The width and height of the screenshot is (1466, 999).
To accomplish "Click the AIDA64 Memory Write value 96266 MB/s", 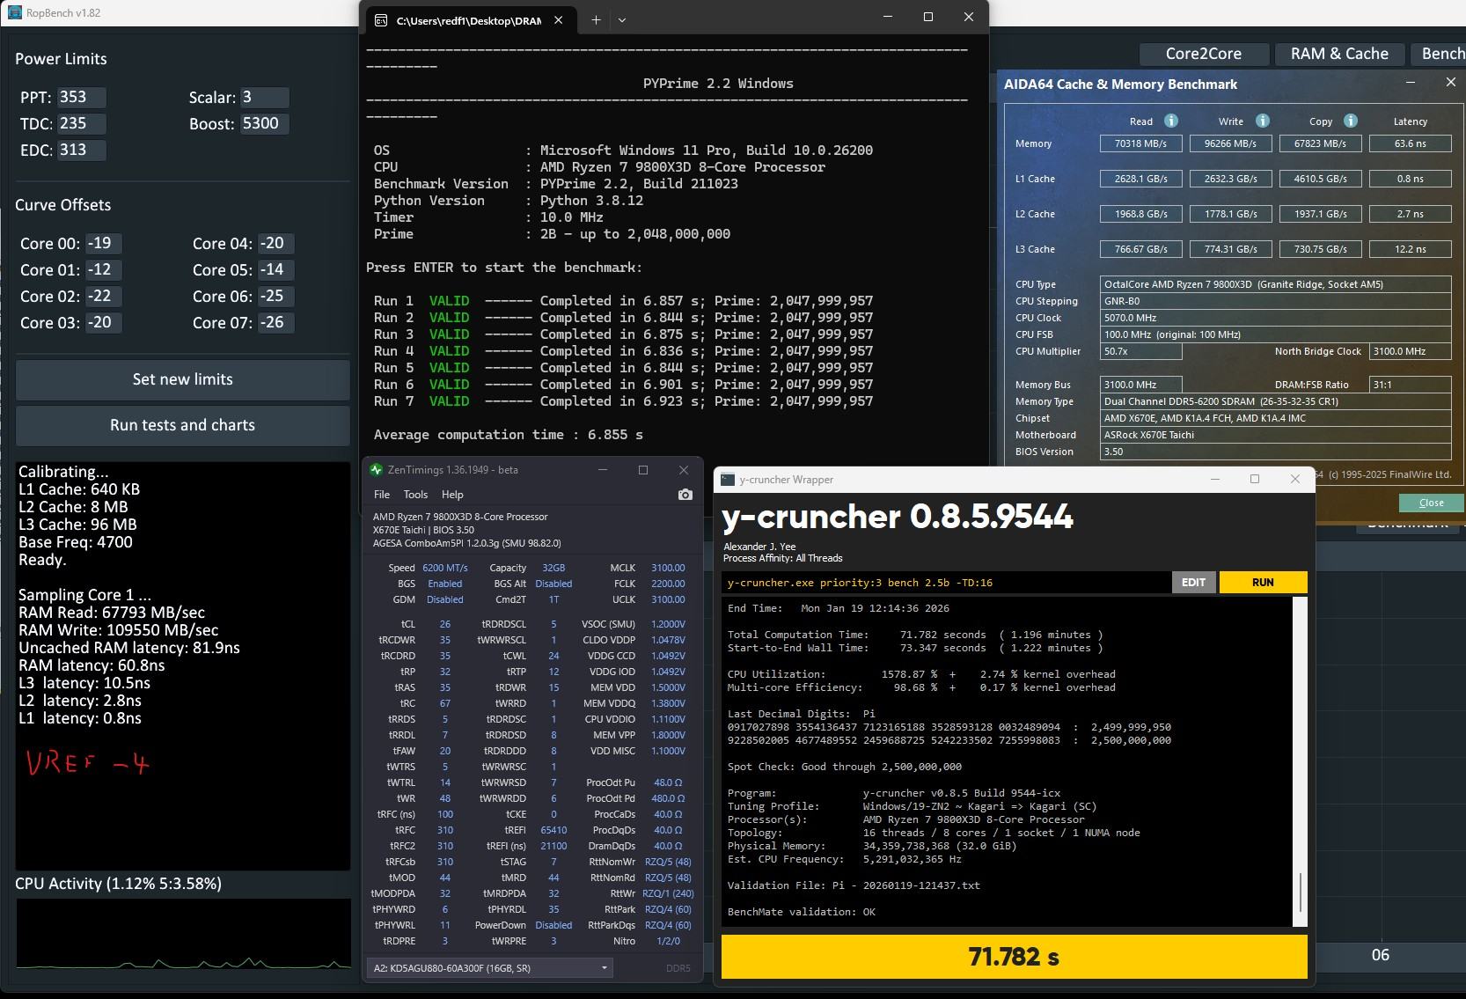I will [1231, 143].
